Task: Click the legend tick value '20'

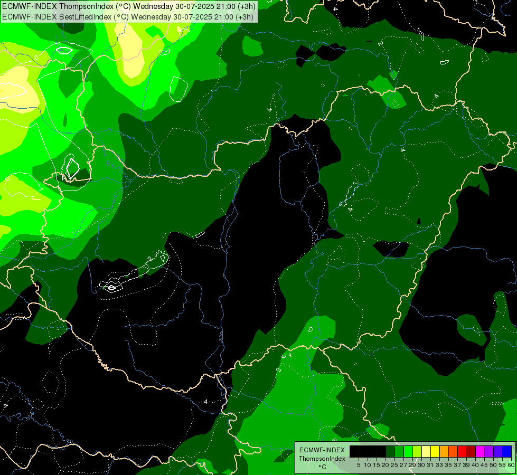Action: [386, 465]
